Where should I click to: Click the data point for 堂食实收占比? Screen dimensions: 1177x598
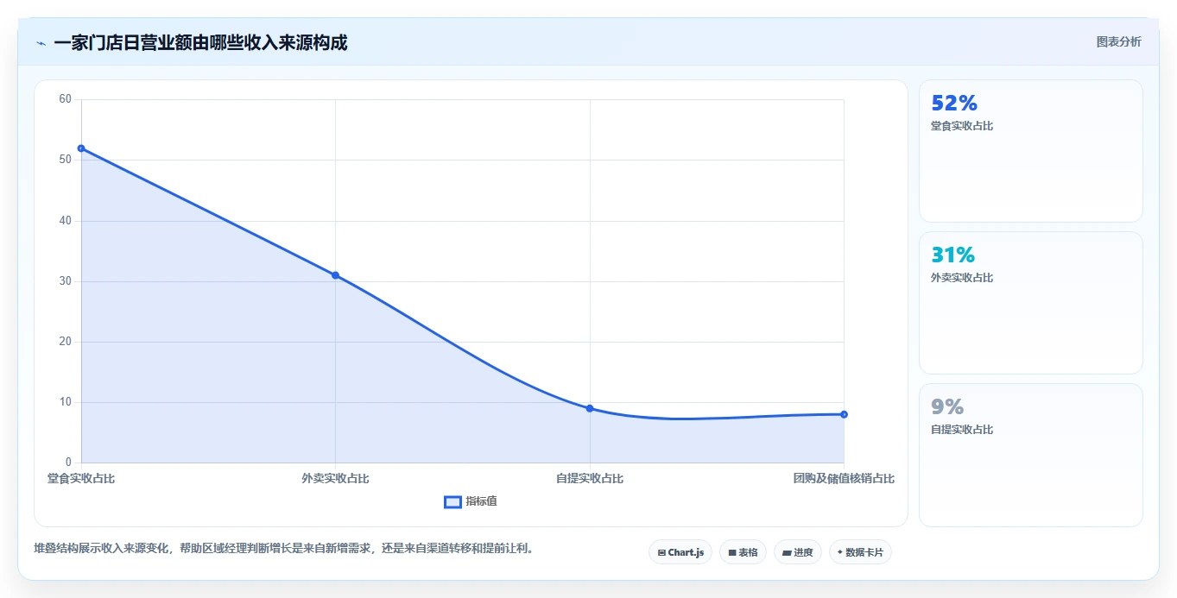coord(81,148)
